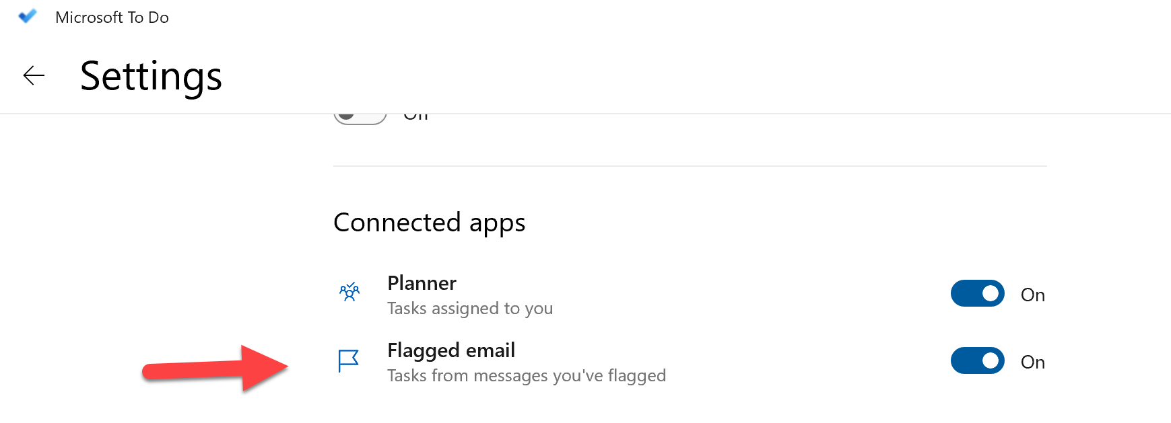
Task: Select the Planner label
Action: (422, 283)
